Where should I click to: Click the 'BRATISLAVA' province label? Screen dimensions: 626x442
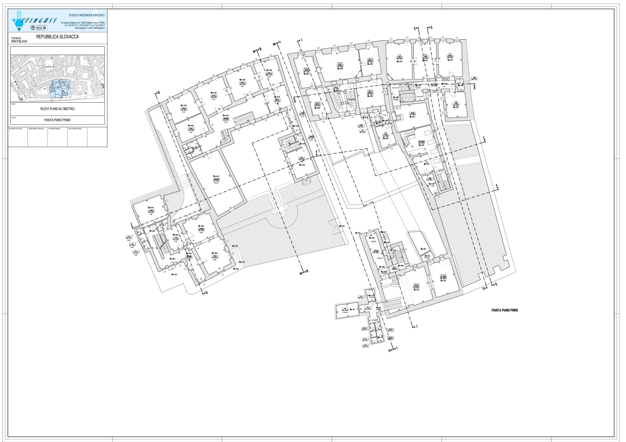coord(20,41)
